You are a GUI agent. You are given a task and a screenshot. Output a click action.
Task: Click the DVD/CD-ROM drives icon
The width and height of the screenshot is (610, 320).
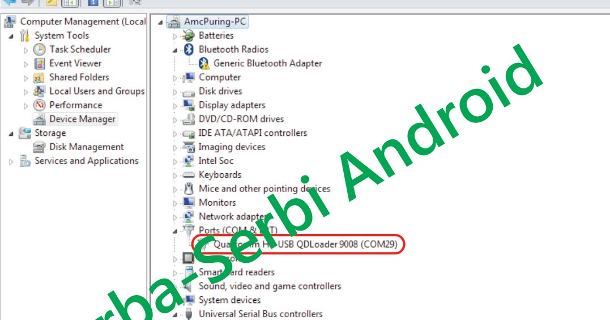pos(189,119)
